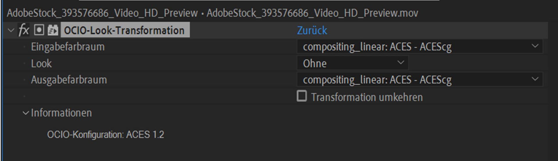This screenshot has height=161, width=558.
Task: Collapse the Informationen section chevron
Action: pyautogui.click(x=26, y=113)
